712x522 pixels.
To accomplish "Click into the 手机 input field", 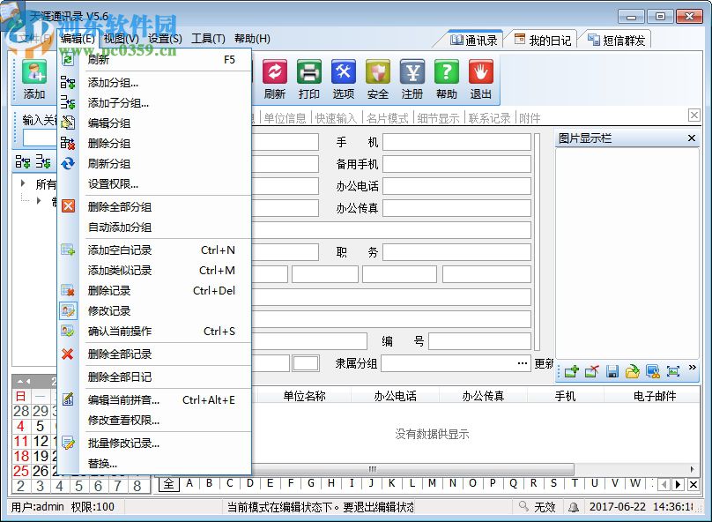I will pos(456,142).
